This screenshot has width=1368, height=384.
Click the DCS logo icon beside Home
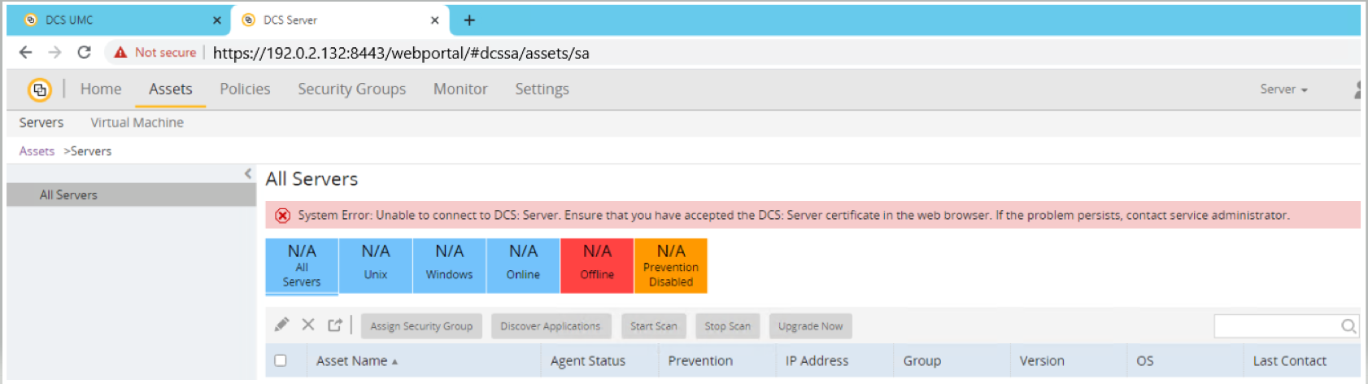[x=39, y=89]
